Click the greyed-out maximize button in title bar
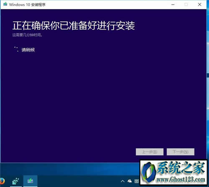 click(186, 5)
